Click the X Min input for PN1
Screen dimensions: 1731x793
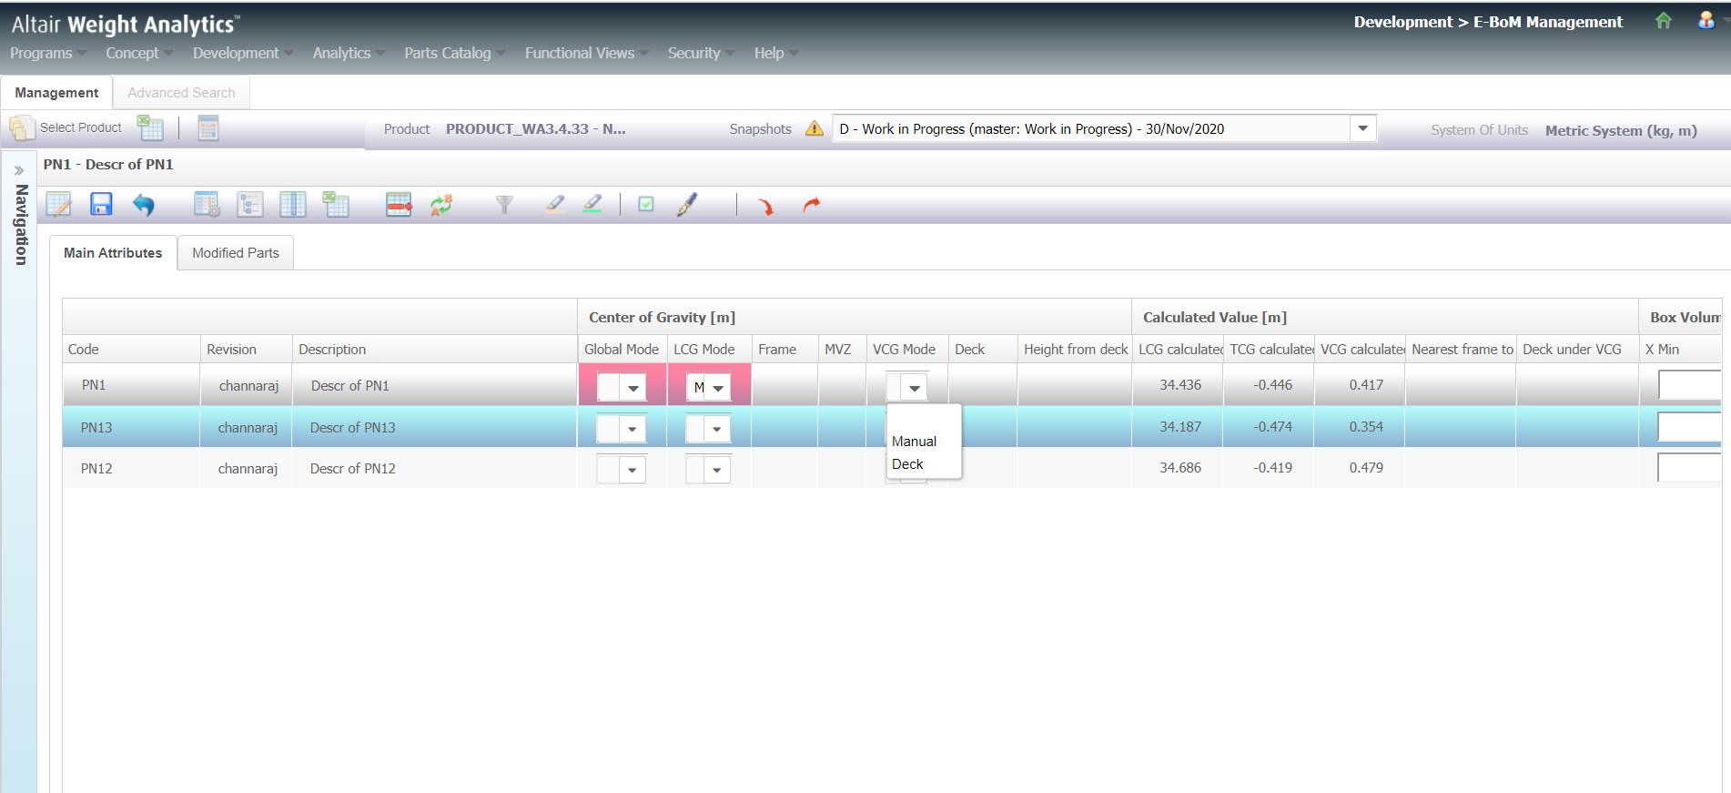[x=1688, y=385]
